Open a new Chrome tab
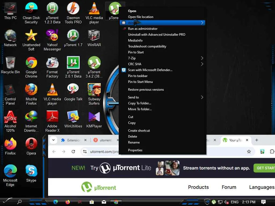This screenshot has width=275, height=206. (256, 140)
